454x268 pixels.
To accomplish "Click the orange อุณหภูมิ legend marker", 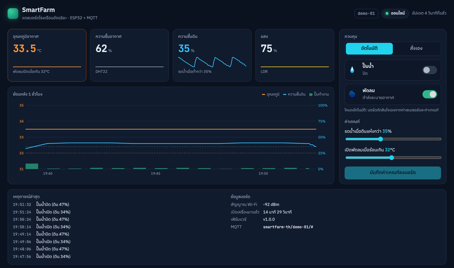I will pyautogui.click(x=263, y=94).
